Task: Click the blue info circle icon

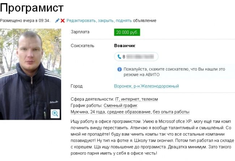Action: [119, 69]
